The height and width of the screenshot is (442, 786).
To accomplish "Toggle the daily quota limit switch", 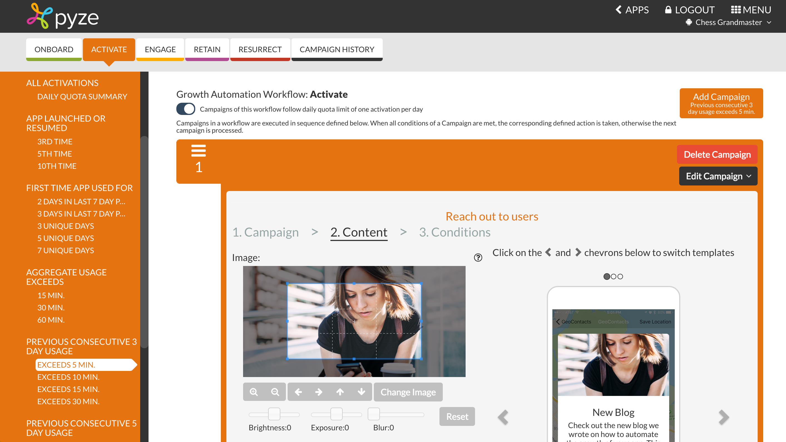I will pos(186,109).
